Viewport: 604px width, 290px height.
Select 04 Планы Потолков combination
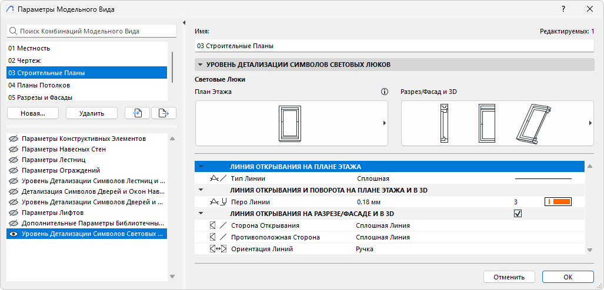coord(86,85)
